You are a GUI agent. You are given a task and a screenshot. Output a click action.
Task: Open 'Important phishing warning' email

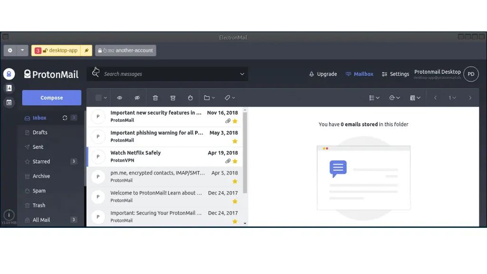[x=165, y=137]
